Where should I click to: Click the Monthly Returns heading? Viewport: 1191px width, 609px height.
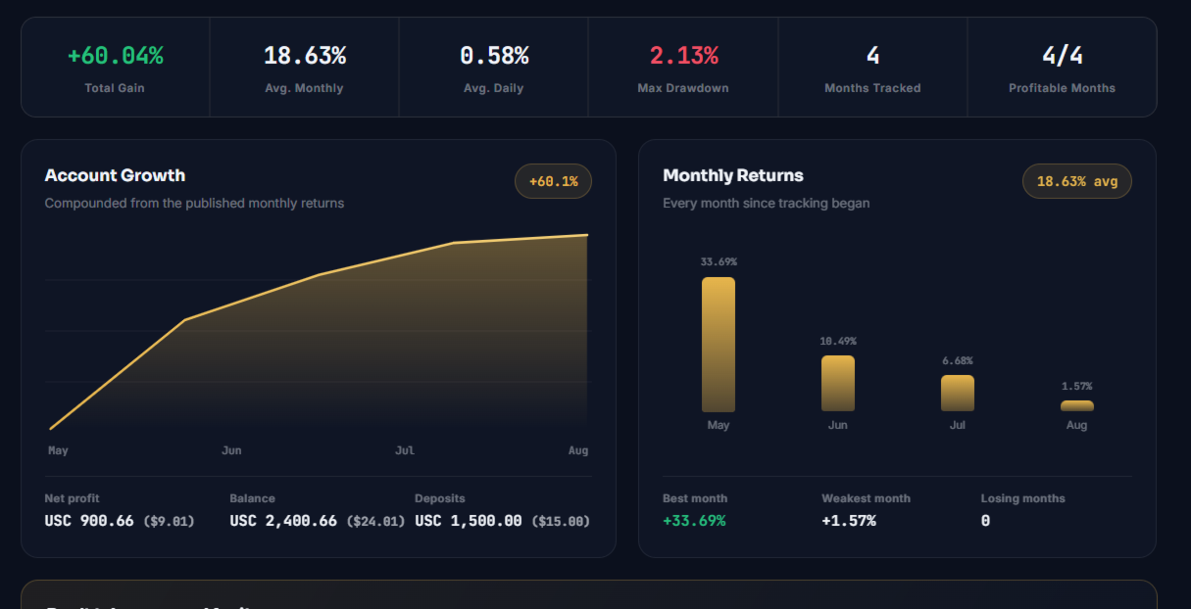click(733, 175)
